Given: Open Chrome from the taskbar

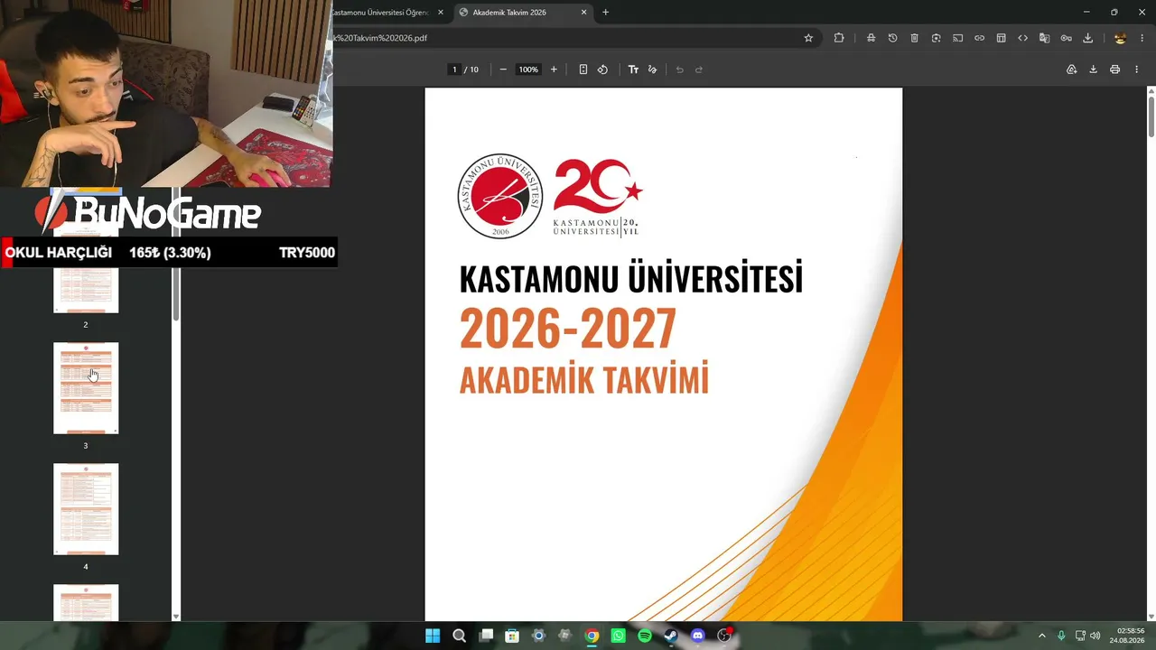Looking at the screenshot, I should point(592,636).
